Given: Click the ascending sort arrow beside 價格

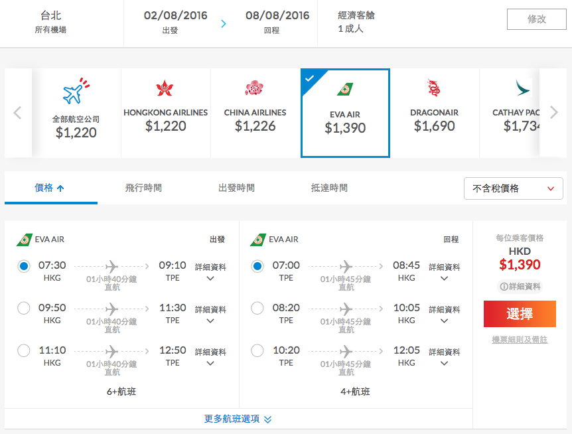Looking at the screenshot, I should click(x=60, y=188).
